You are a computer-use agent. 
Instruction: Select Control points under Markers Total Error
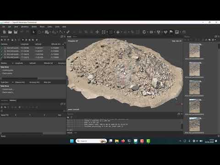(x=8, y=70)
